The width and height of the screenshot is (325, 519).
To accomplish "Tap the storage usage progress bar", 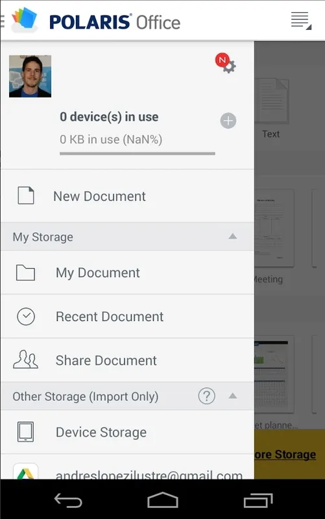I will (138, 154).
